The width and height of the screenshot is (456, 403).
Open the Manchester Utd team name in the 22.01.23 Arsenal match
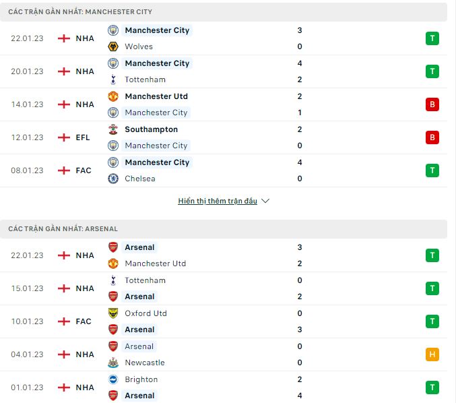(156, 263)
